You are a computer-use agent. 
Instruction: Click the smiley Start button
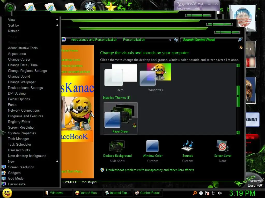click(x=7, y=193)
